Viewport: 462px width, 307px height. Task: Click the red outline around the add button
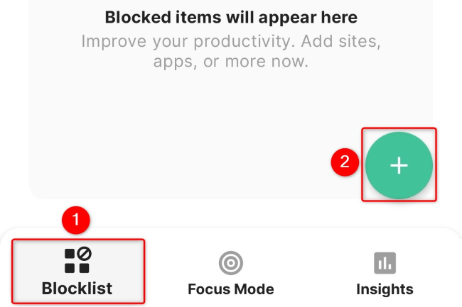[399, 164]
